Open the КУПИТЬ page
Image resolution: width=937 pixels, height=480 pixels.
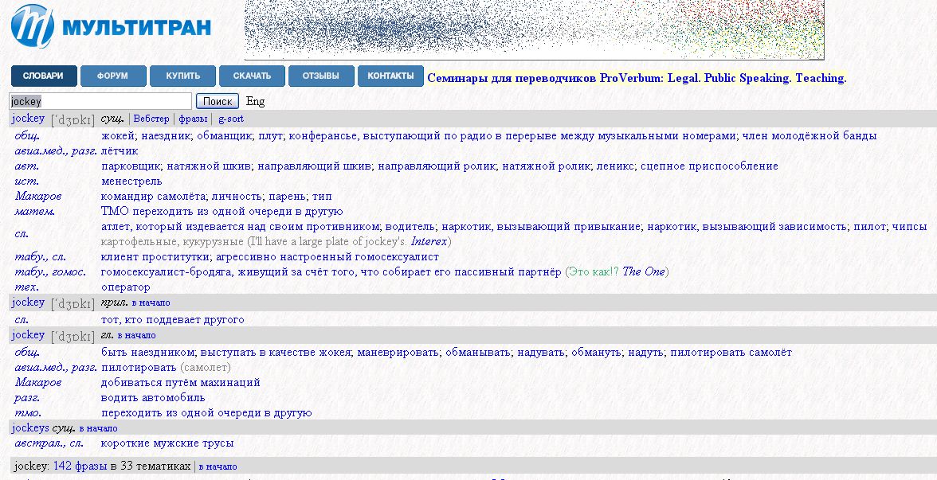pos(182,76)
